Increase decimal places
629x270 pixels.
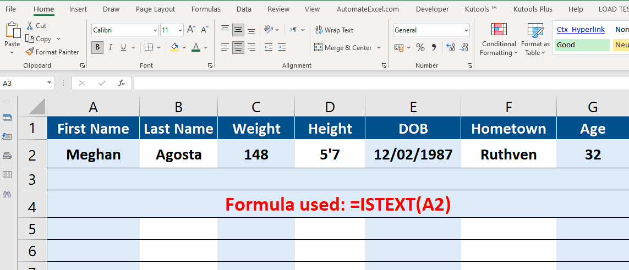click(451, 47)
